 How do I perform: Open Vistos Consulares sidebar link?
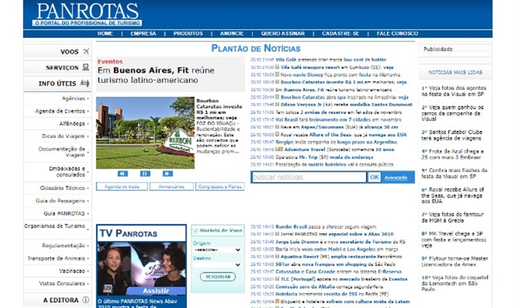[x=62, y=283]
